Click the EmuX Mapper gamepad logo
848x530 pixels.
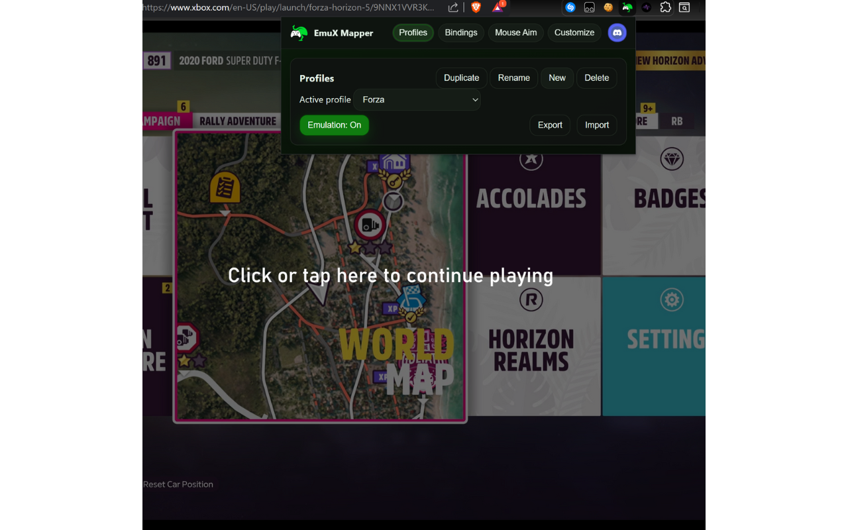coord(299,32)
